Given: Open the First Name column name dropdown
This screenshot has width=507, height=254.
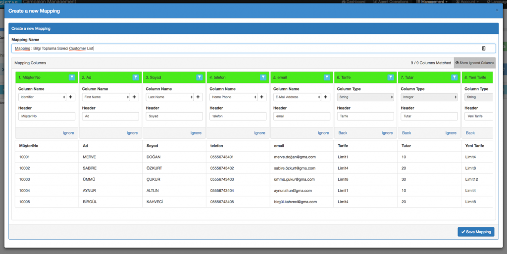Looking at the screenshot, I should pyautogui.click(x=106, y=97).
